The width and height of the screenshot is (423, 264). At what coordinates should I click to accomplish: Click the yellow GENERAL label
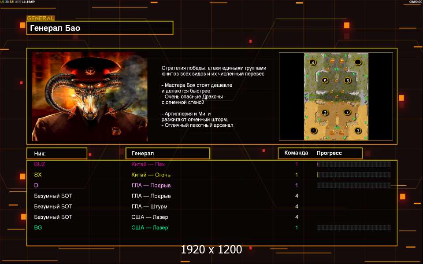pyautogui.click(x=41, y=18)
